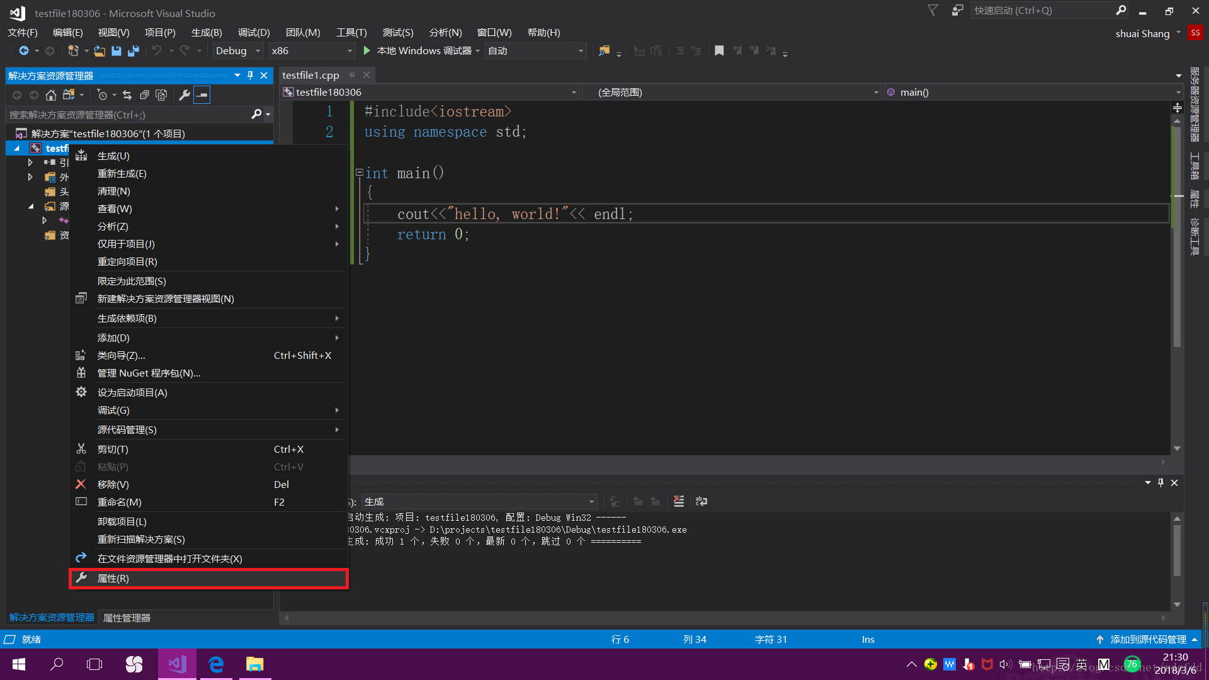This screenshot has height=680, width=1209.
Task: Switch to the 属性管理器 tab
Action: point(127,618)
